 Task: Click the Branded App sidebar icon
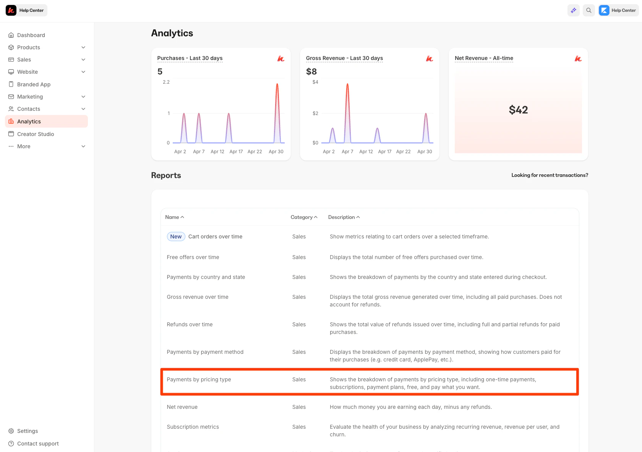coord(11,84)
